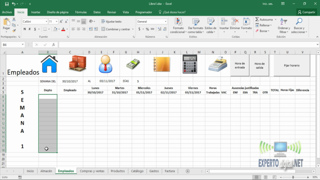Image resolution: width=320 pixels, height=180 pixels.
Task: Open the General number format dropdown
Action: 152,21
